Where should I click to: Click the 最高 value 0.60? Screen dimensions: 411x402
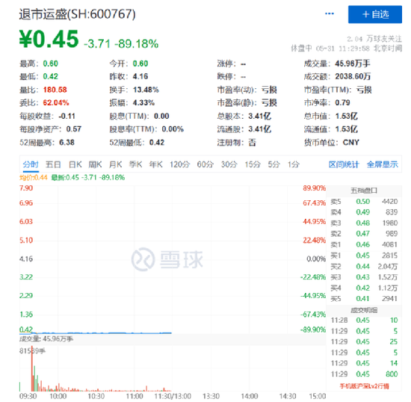(x=51, y=64)
